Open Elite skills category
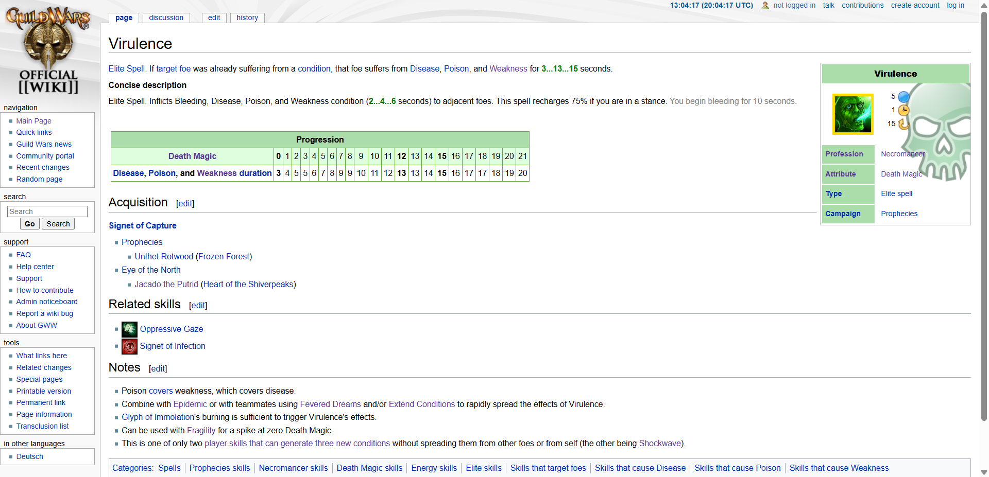Image resolution: width=989 pixels, height=477 pixels. [484, 468]
